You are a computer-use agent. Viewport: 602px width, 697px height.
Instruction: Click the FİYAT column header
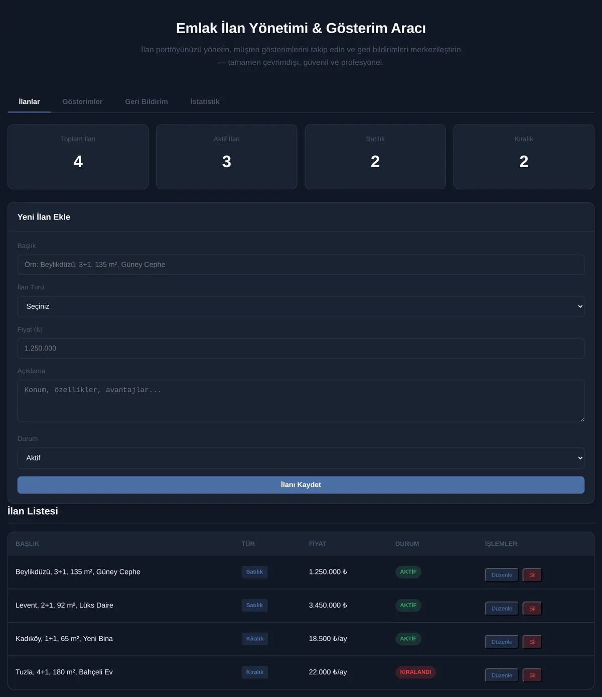point(318,544)
